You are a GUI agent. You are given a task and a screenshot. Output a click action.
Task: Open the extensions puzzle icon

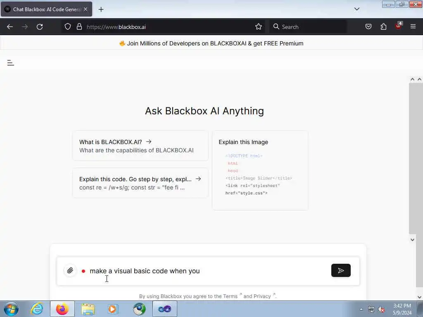(x=383, y=27)
